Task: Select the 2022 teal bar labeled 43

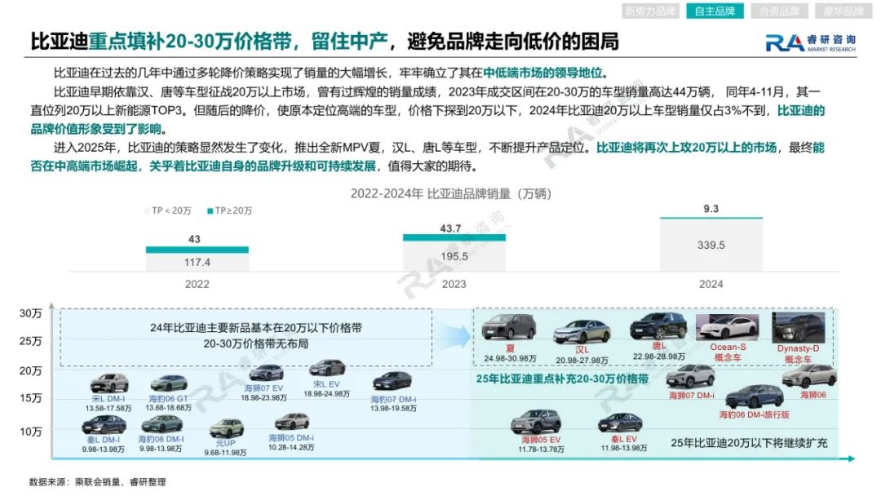Action: (x=197, y=250)
